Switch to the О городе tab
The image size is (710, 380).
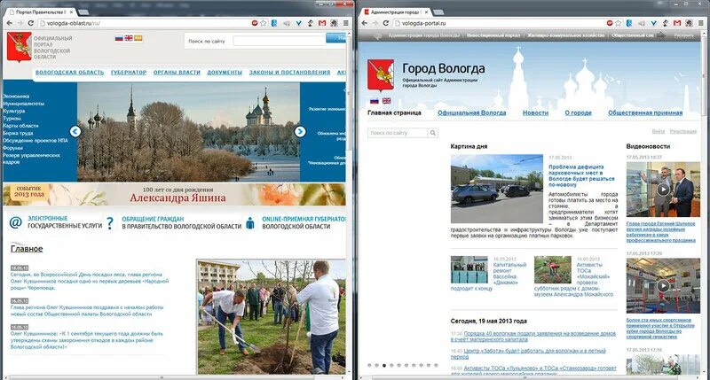(578, 113)
